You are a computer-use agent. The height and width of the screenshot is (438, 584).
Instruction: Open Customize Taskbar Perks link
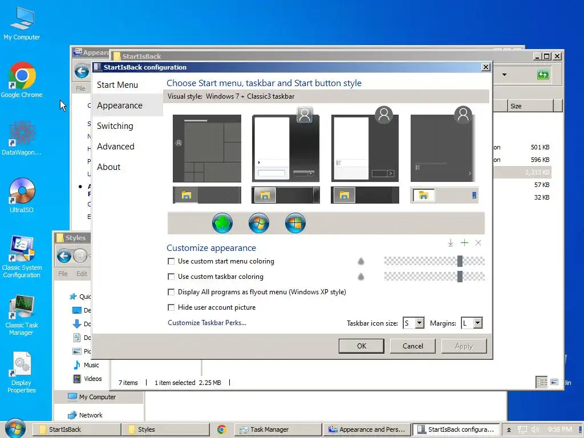click(207, 323)
